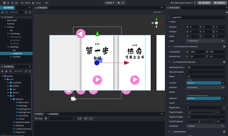The height and width of the screenshot is (136, 228).
Task: Toggle cc.PageViewComponent enabled checkbox
Action: (x=172, y=62)
